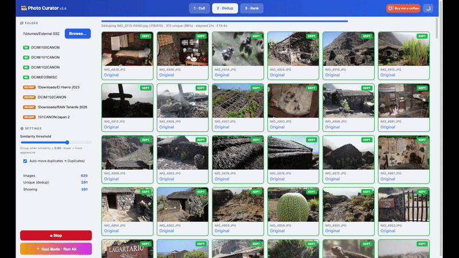Click the Deduping status text line
The image size is (459, 258).
tap(164, 26)
